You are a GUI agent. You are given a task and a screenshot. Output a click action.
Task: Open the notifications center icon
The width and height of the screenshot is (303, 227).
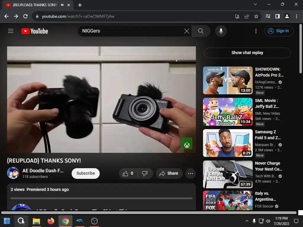pyautogui.click(x=296, y=221)
